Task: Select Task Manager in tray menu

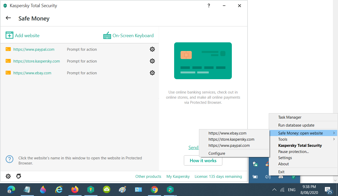Action: 290,117
